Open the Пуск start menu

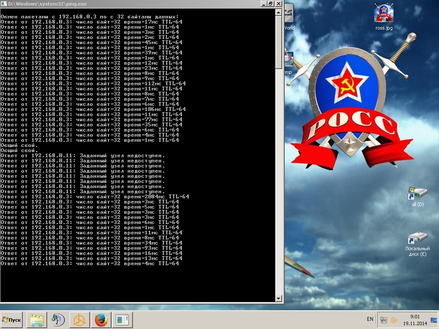(12, 320)
